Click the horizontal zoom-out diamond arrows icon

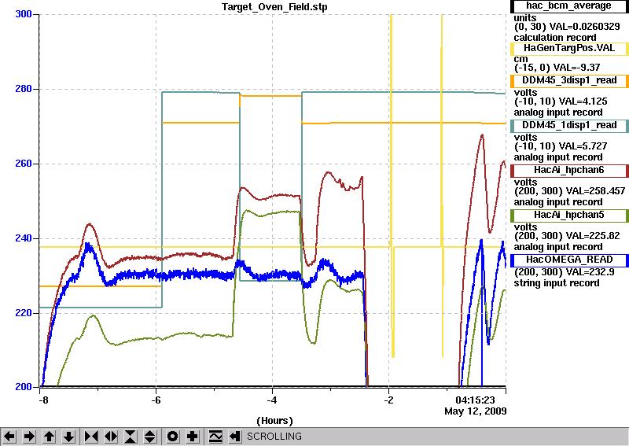tap(111, 437)
